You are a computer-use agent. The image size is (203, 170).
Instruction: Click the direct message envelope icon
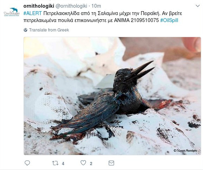(111, 163)
